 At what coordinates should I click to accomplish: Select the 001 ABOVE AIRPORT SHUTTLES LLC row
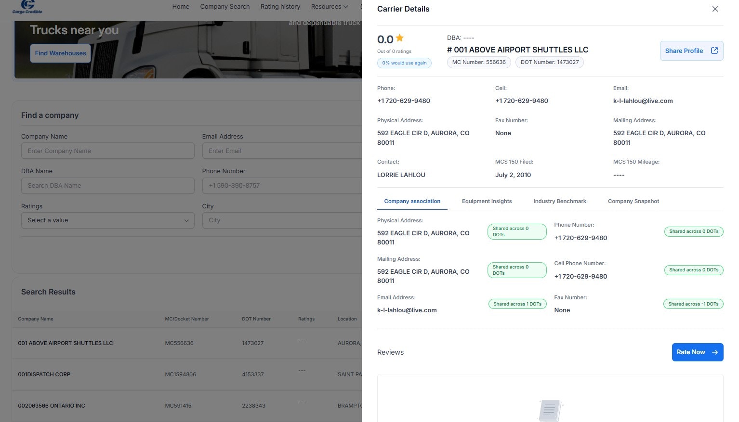click(x=187, y=343)
